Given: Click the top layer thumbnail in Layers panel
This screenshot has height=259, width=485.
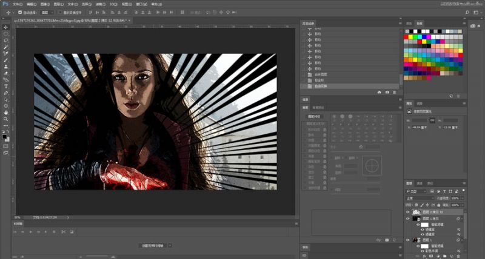Looking at the screenshot, I should pos(416,212).
